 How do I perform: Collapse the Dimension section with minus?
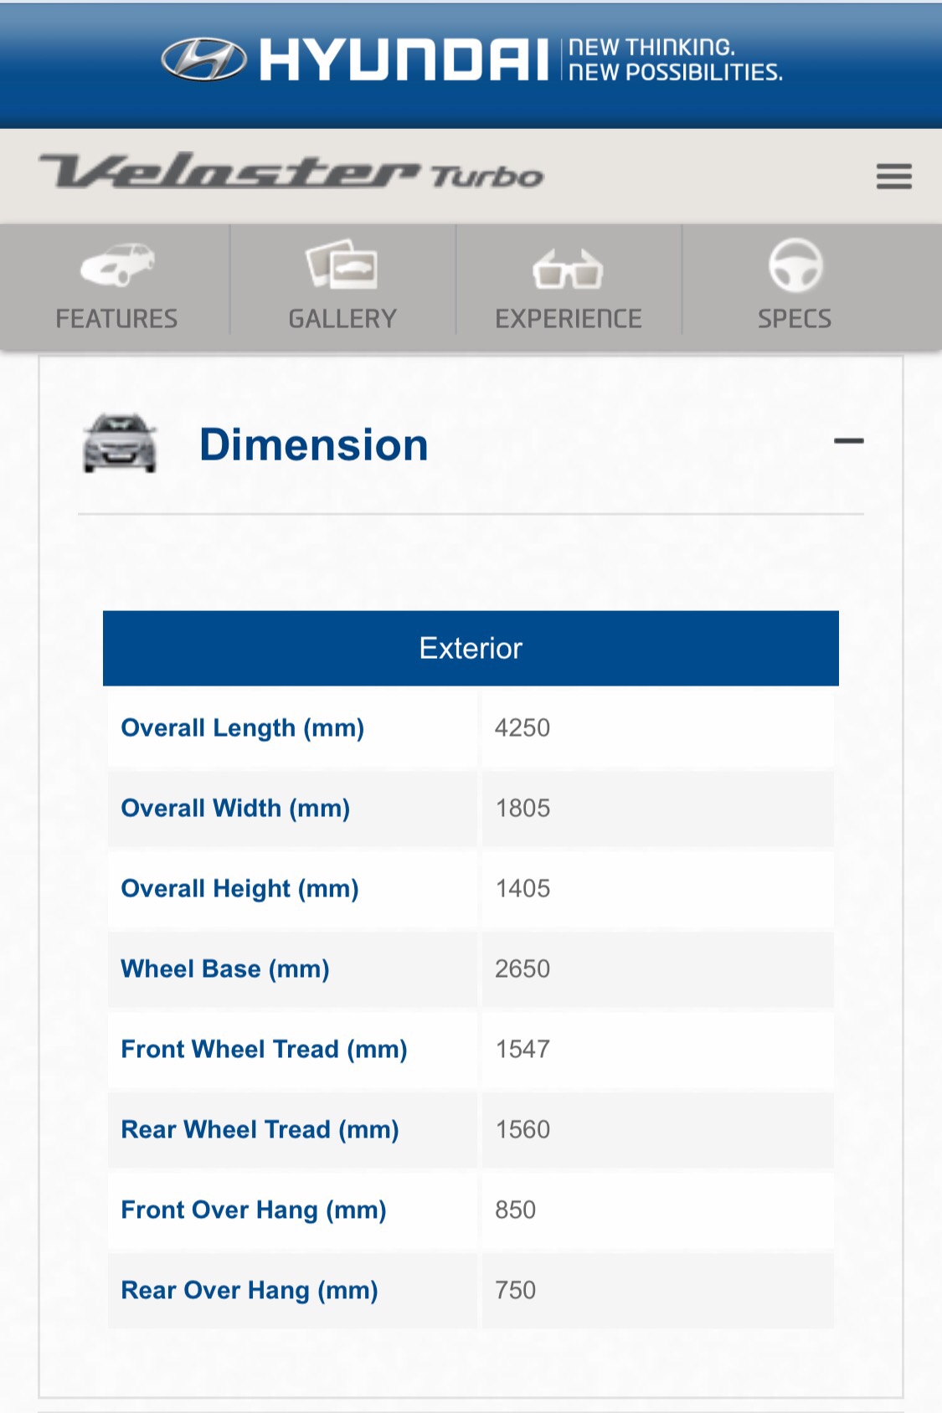[x=848, y=441]
